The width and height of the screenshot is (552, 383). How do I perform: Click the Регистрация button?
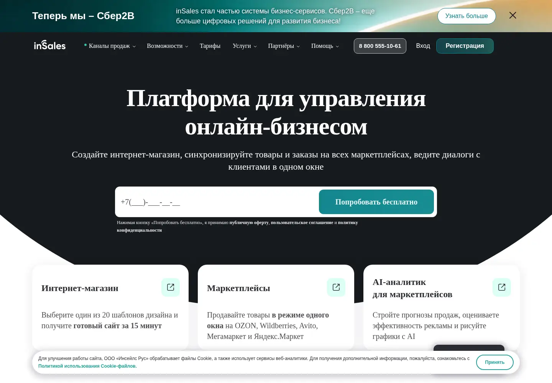tap(465, 46)
